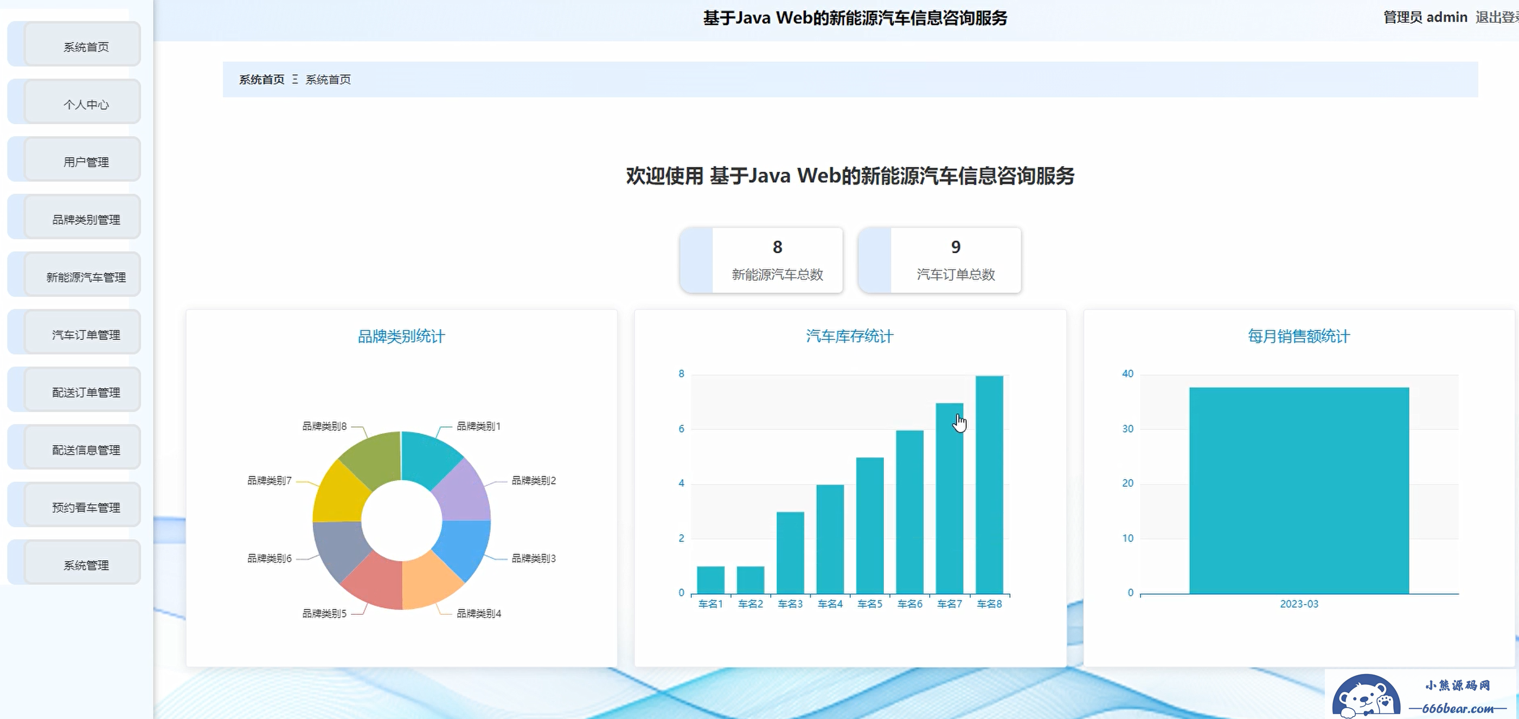Click 退出登录 logout link
The height and width of the screenshot is (719, 1519).
point(1497,17)
